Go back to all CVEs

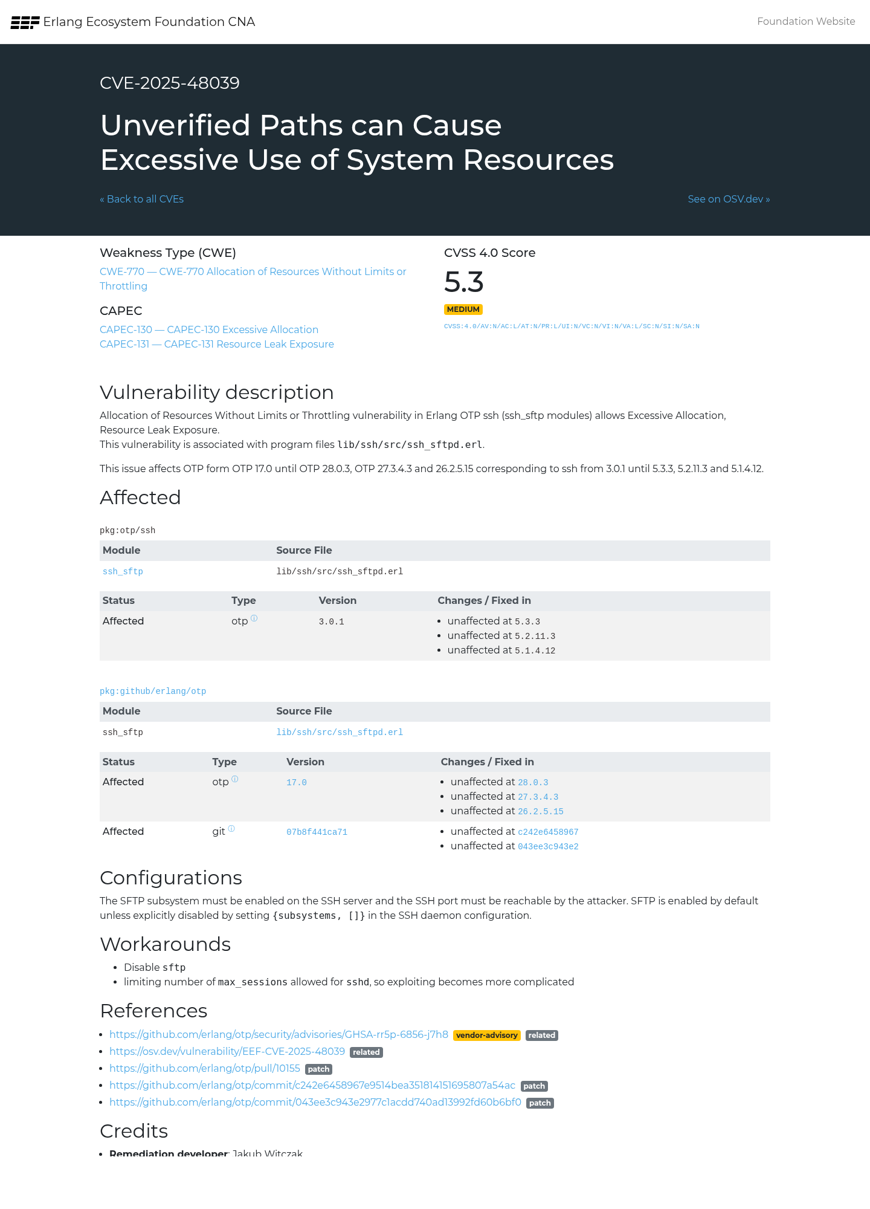click(141, 199)
